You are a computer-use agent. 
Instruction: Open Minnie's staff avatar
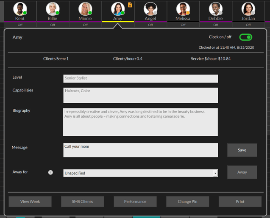[x=85, y=8]
